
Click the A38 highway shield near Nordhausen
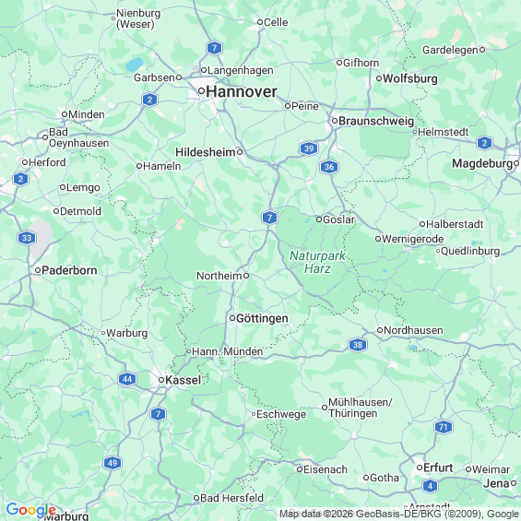click(358, 345)
